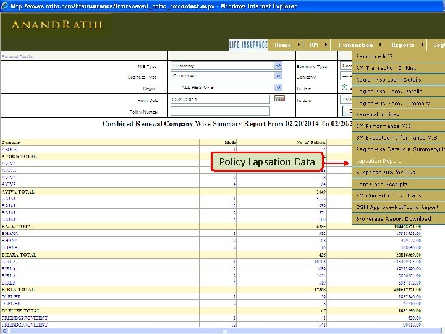The width and height of the screenshot is (445, 334).
Task: Open the FRIENDSPROVIDENT link with mode 1
Action: (x=24, y=318)
